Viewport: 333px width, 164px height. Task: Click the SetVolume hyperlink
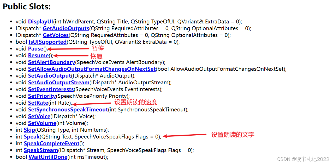click(x=42, y=123)
